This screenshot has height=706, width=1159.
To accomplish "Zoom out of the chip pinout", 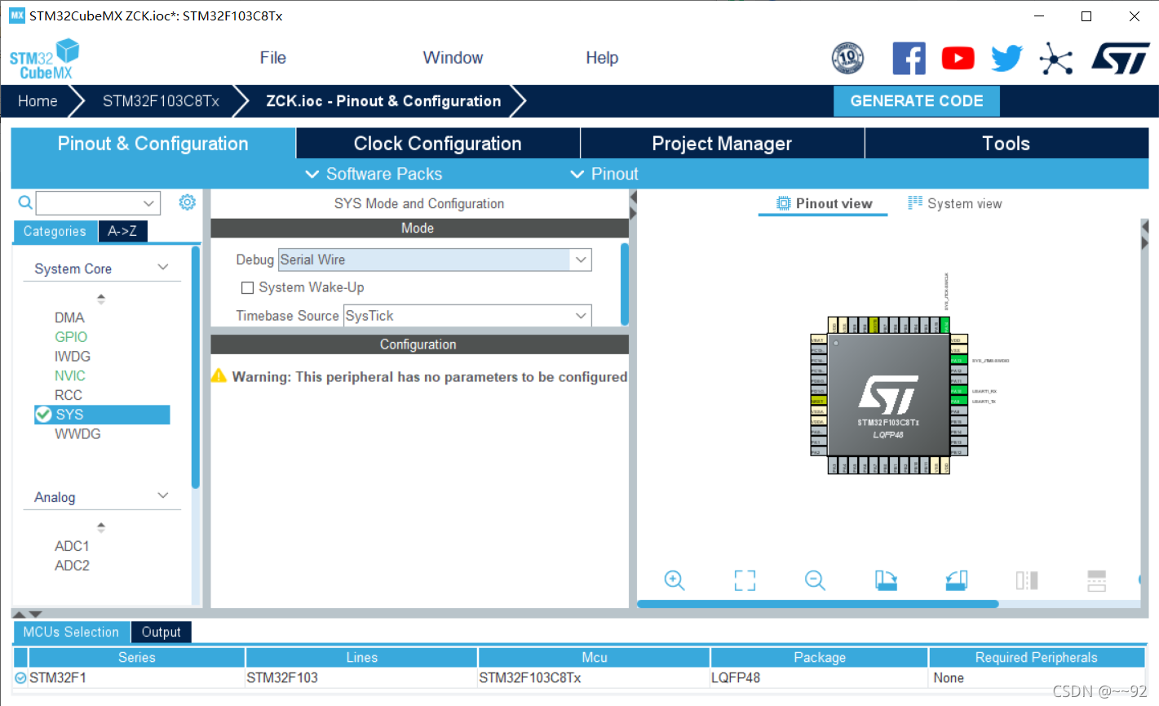I will pos(815,580).
